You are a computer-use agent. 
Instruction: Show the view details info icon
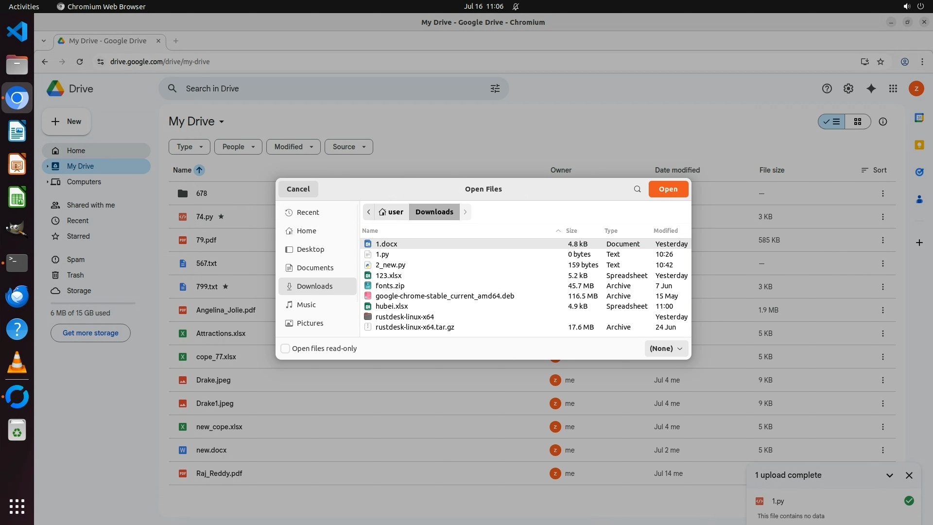pos(882,122)
